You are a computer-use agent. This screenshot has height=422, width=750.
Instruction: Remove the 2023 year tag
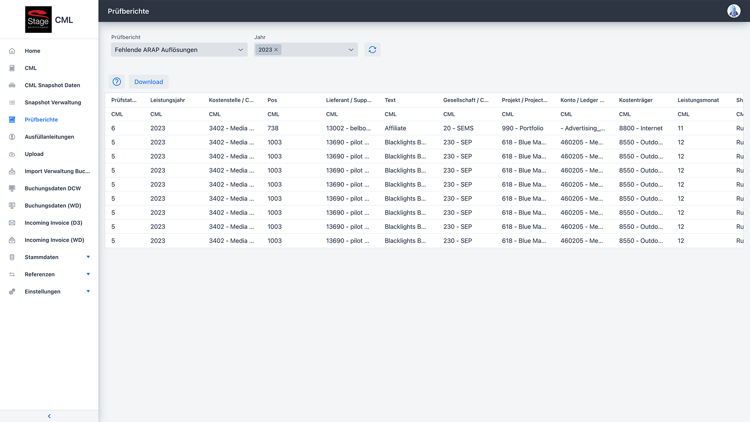(276, 50)
